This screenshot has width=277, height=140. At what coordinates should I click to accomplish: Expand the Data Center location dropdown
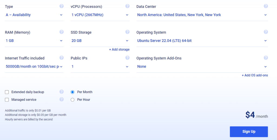[x=202, y=15]
